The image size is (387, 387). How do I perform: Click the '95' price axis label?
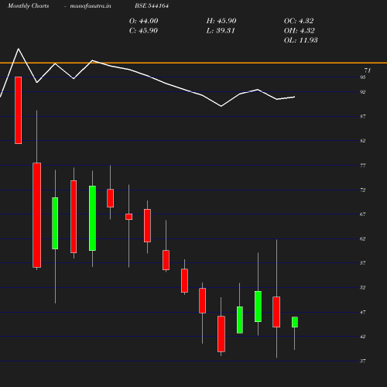tap(363, 77)
